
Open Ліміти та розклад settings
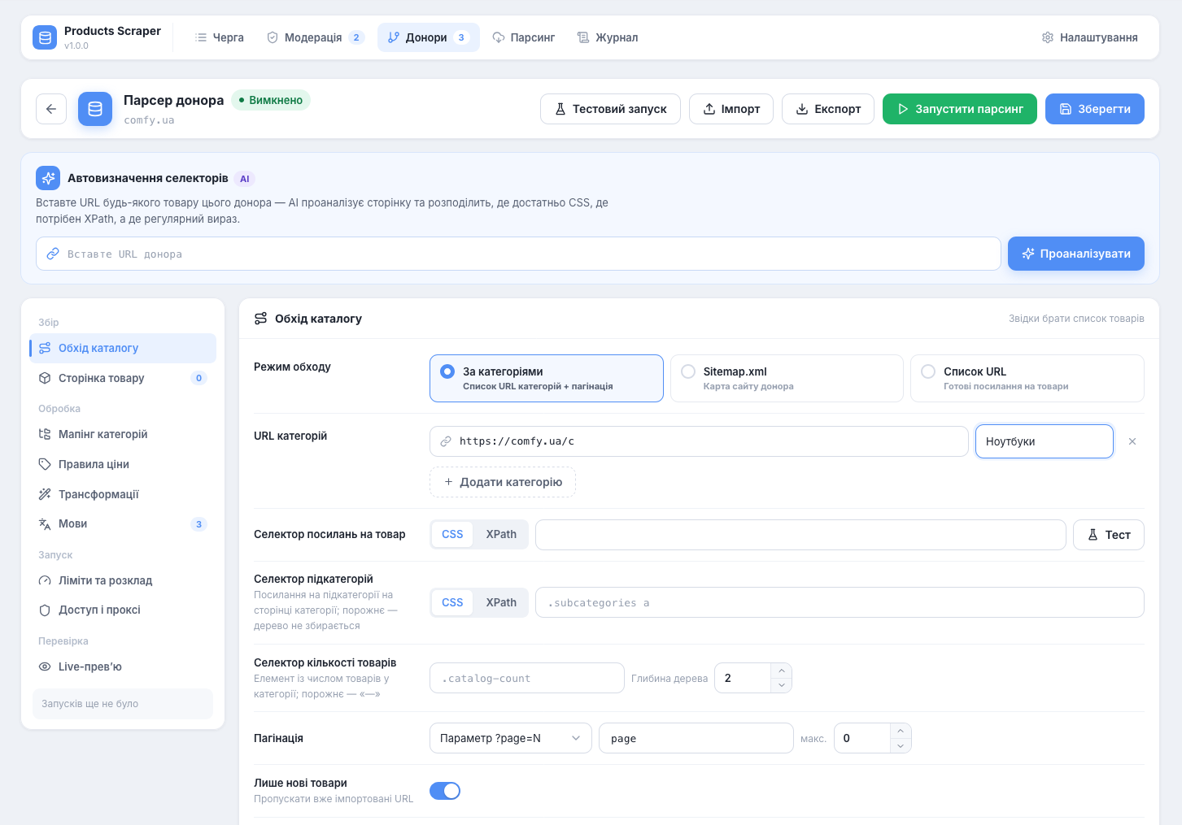pos(123,580)
